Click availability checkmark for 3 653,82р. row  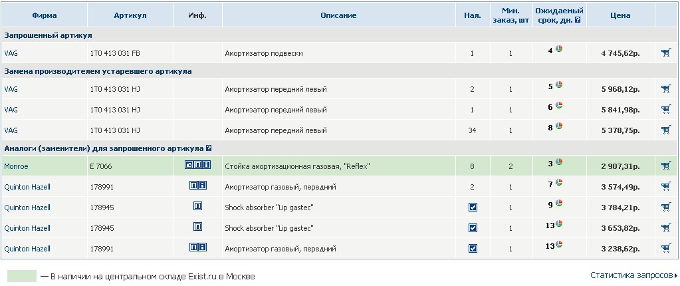[x=473, y=228]
